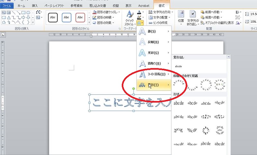Click the Text Fill 'A' icon
This screenshot has width=257, height=155.
coord(139,12)
